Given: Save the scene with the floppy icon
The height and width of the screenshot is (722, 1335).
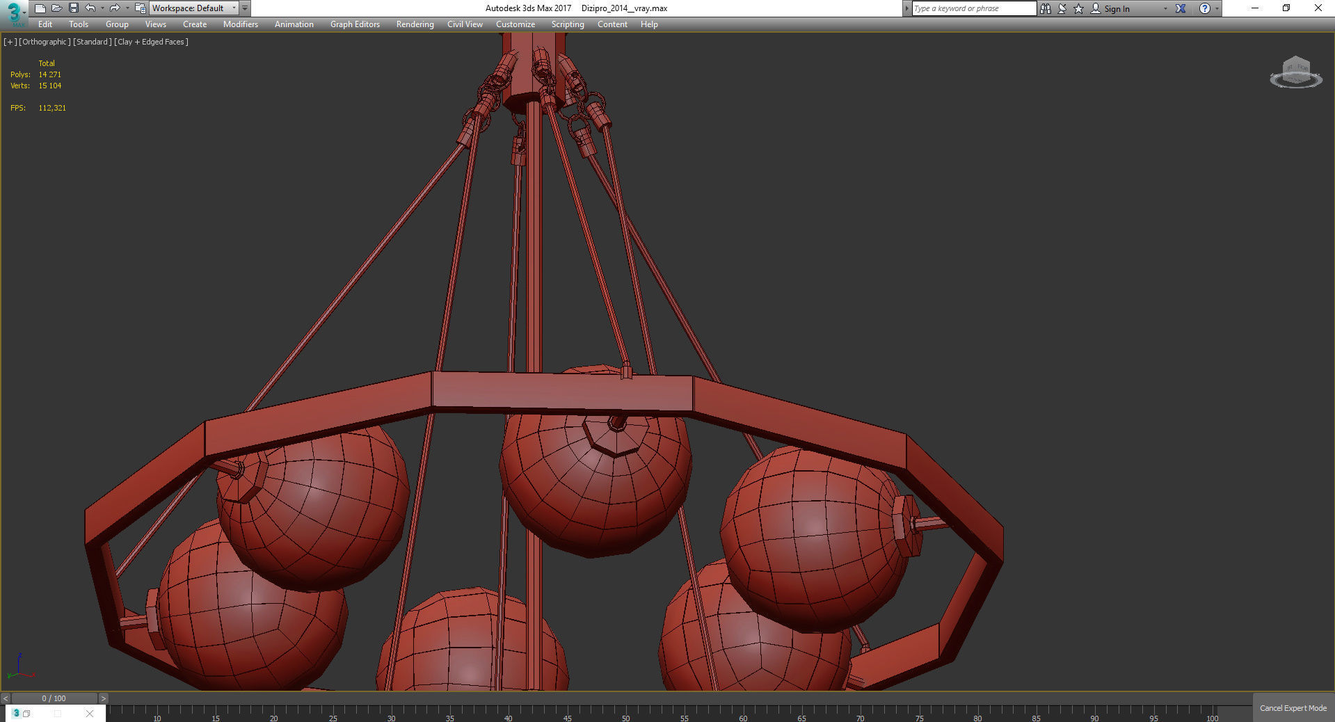Looking at the screenshot, I should click(x=73, y=8).
